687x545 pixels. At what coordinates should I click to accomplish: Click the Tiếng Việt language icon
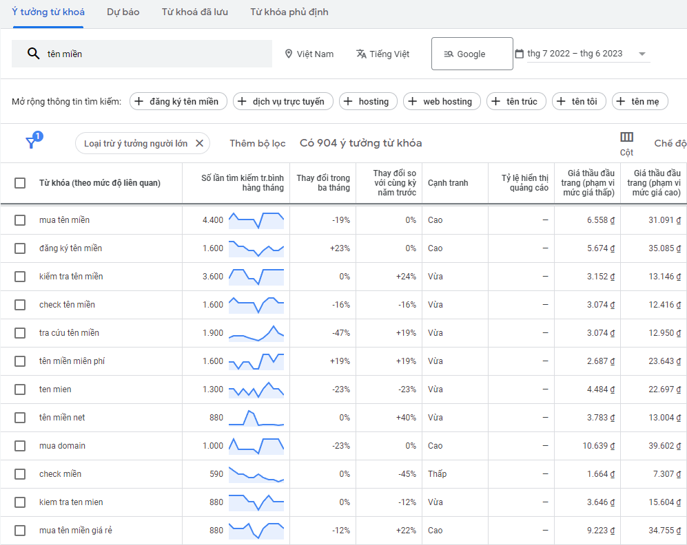click(361, 54)
